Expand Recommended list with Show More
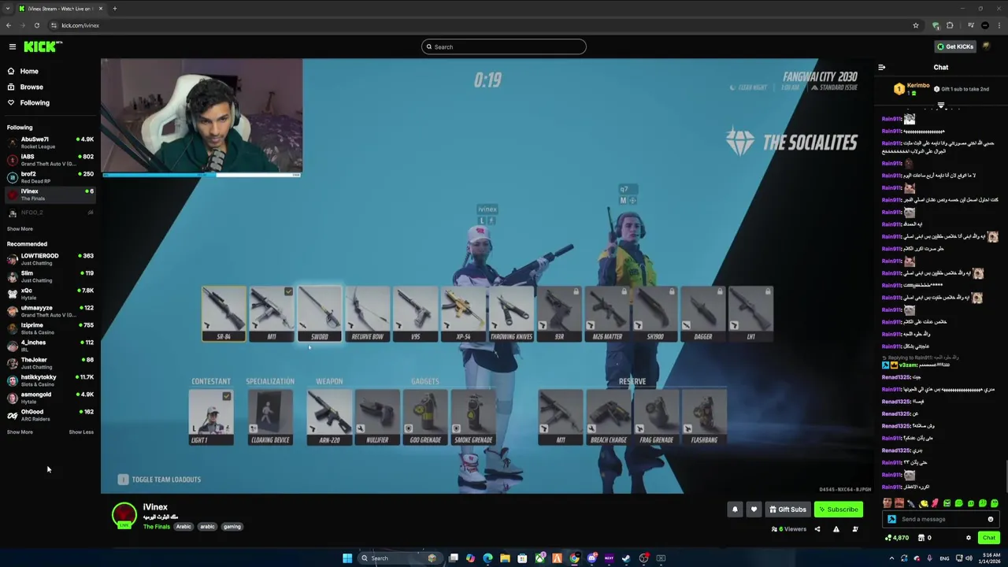This screenshot has width=1008, height=567. (x=20, y=432)
